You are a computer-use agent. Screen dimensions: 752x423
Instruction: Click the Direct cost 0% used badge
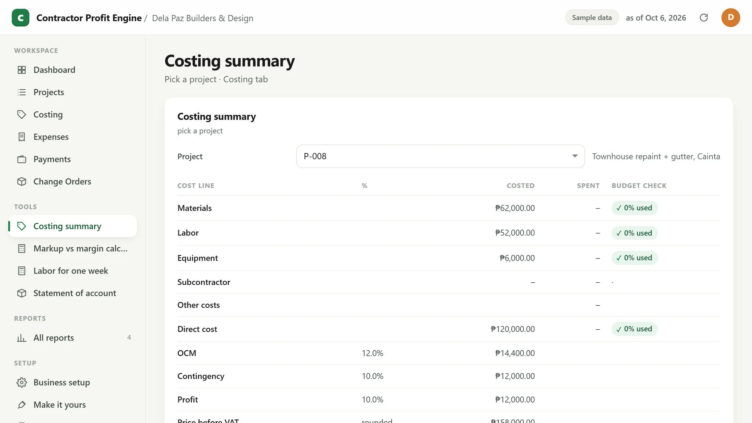(x=634, y=329)
